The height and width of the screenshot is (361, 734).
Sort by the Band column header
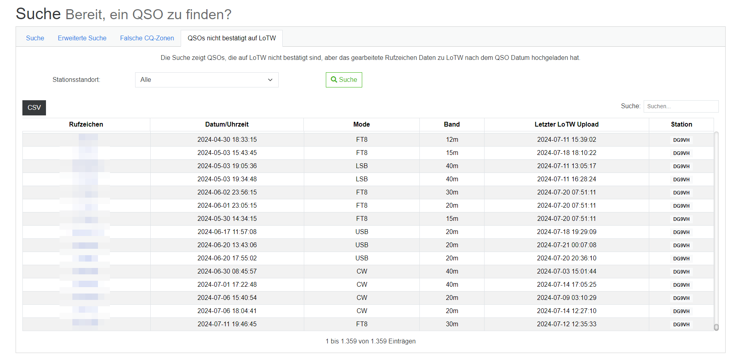(x=452, y=125)
